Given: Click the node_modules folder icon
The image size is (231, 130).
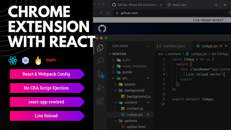Looking at the screenshot, I should tap(119, 66).
